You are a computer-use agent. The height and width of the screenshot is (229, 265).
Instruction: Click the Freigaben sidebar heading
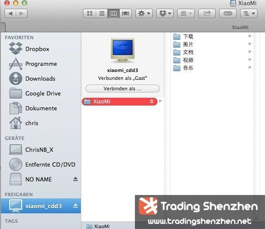tap(19, 195)
